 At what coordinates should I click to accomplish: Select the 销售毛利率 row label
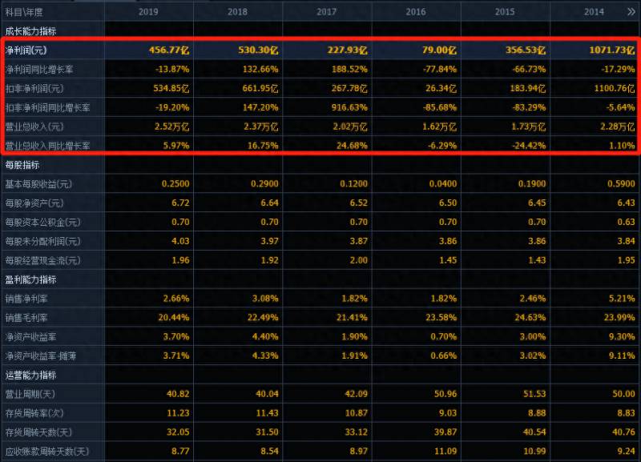click(26, 318)
